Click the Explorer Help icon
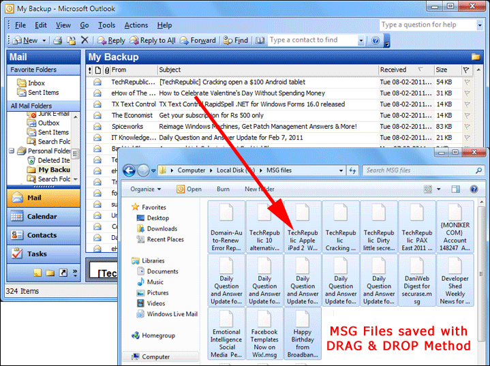Image resolution: width=490 pixels, height=366 pixels. (474, 189)
